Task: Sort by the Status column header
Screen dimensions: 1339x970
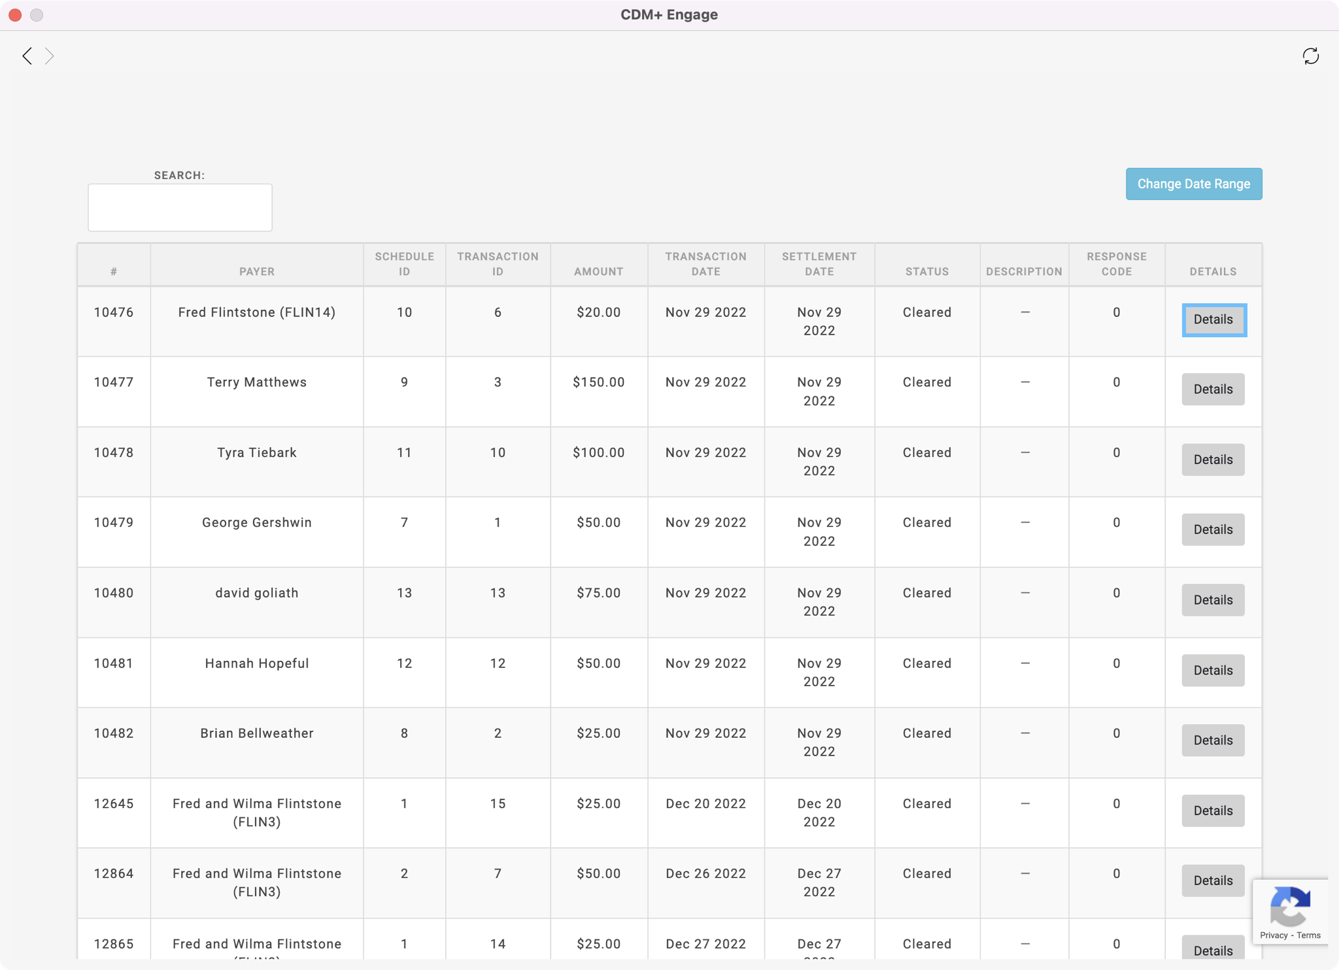Action: pos(926,271)
